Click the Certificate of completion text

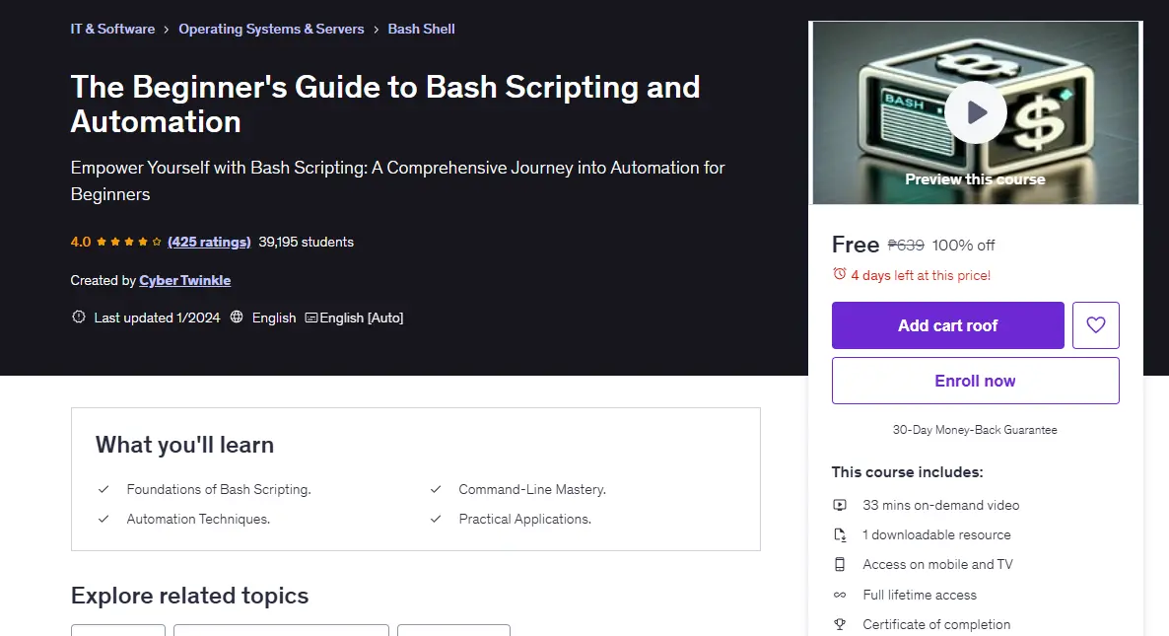936,624
